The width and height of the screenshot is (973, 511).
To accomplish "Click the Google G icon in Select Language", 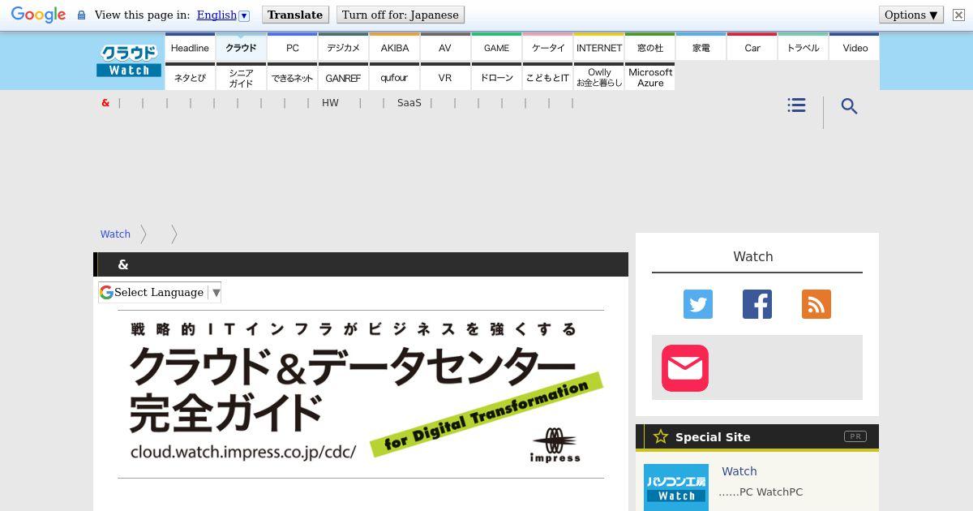I will click(106, 293).
